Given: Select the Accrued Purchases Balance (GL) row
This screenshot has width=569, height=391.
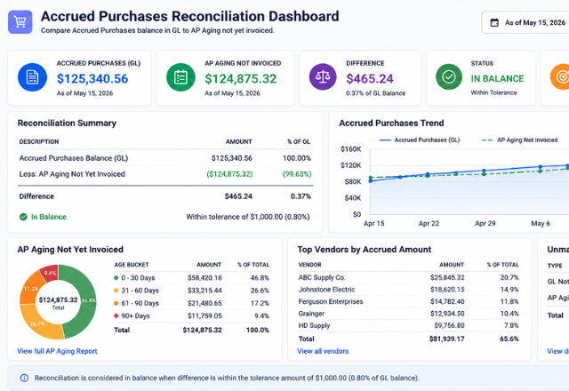Looking at the screenshot, I should click(165, 158).
